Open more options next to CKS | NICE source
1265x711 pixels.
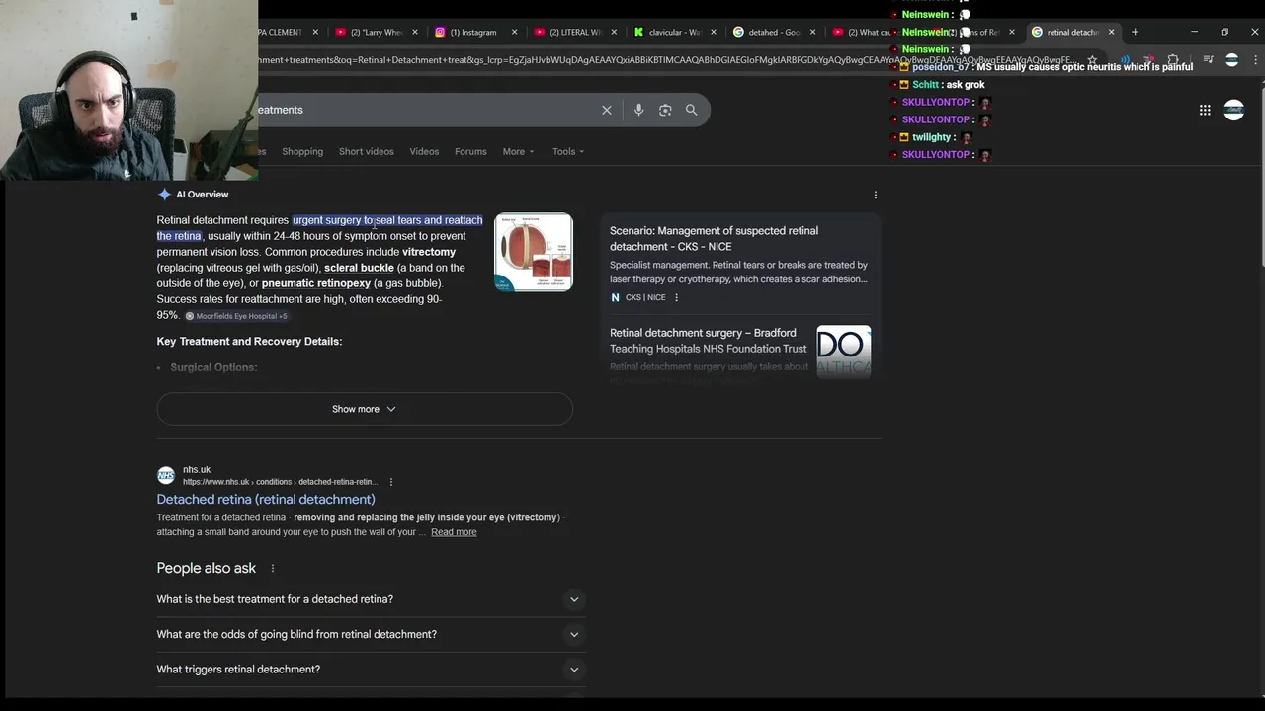[676, 297]
